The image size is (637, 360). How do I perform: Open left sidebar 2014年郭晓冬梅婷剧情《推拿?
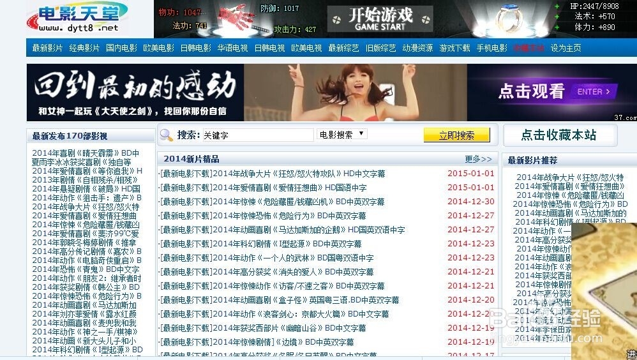(x=84, y=242)
